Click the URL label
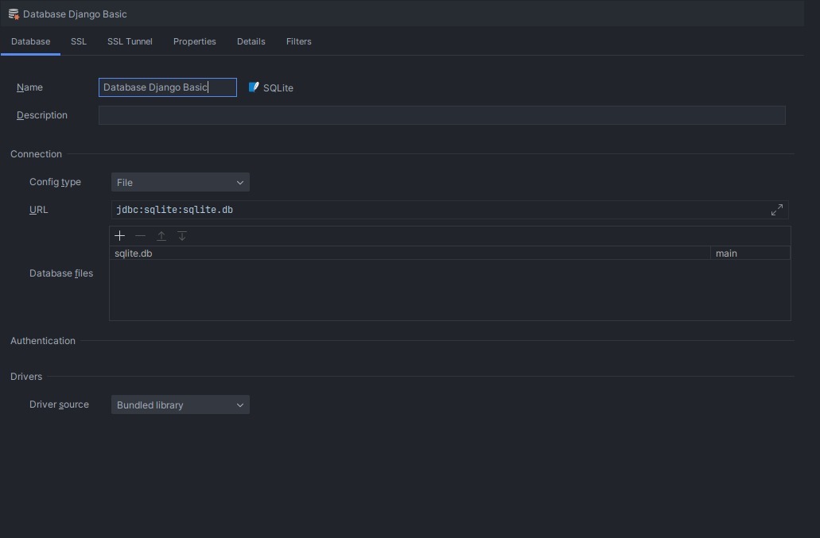The image size is (820, 538). click(39, 210)
